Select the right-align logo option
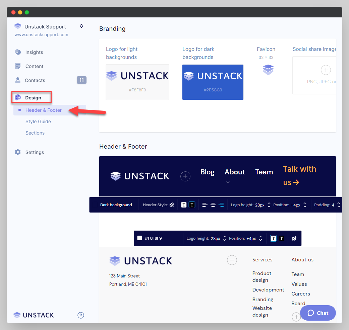Image resolution: width=349 pixels, height=330 pixels. pos(221,204)
